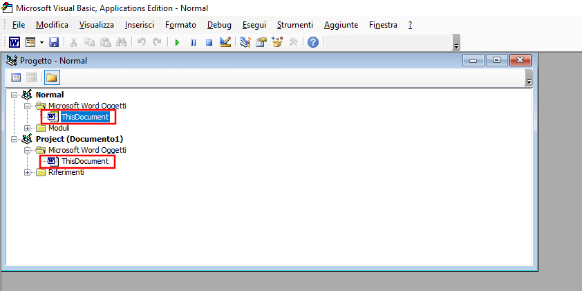Run macro with the green play icon
The width and height of the screenshot is (582, 291).
(177, 42)
